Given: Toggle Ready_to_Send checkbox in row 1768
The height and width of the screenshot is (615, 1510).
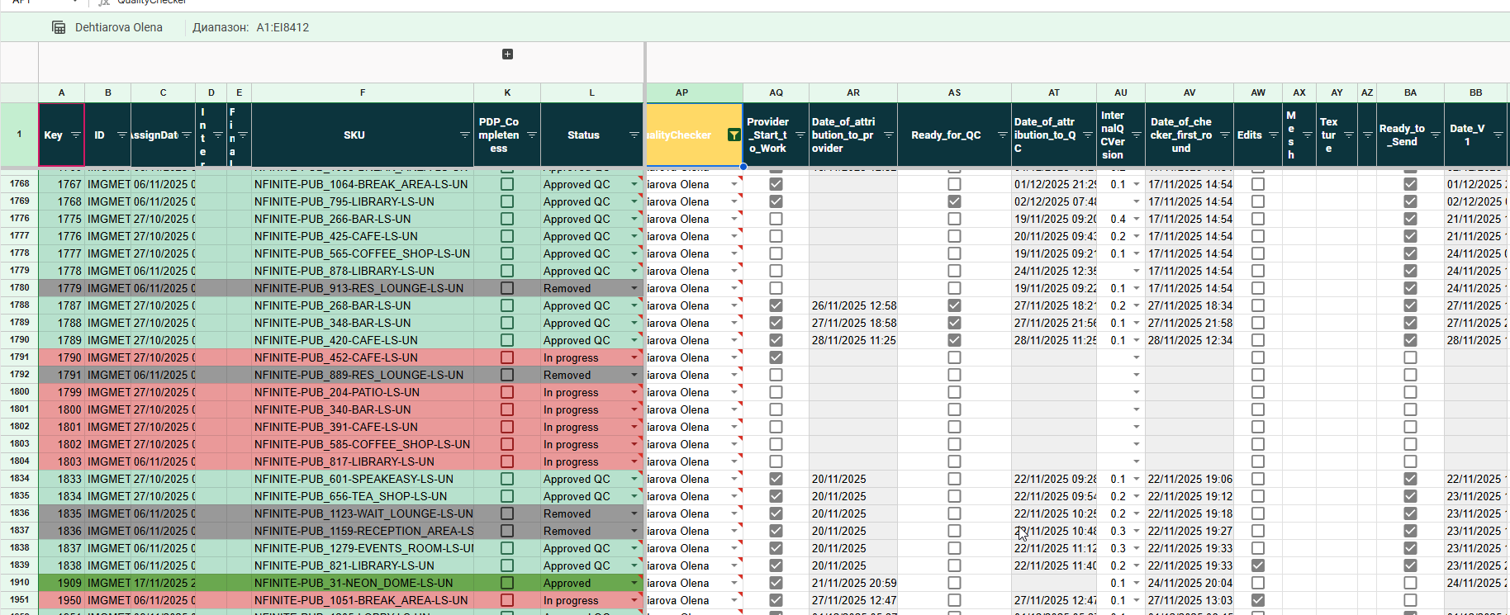Looking at the screenshot, I should point(1410,184).
